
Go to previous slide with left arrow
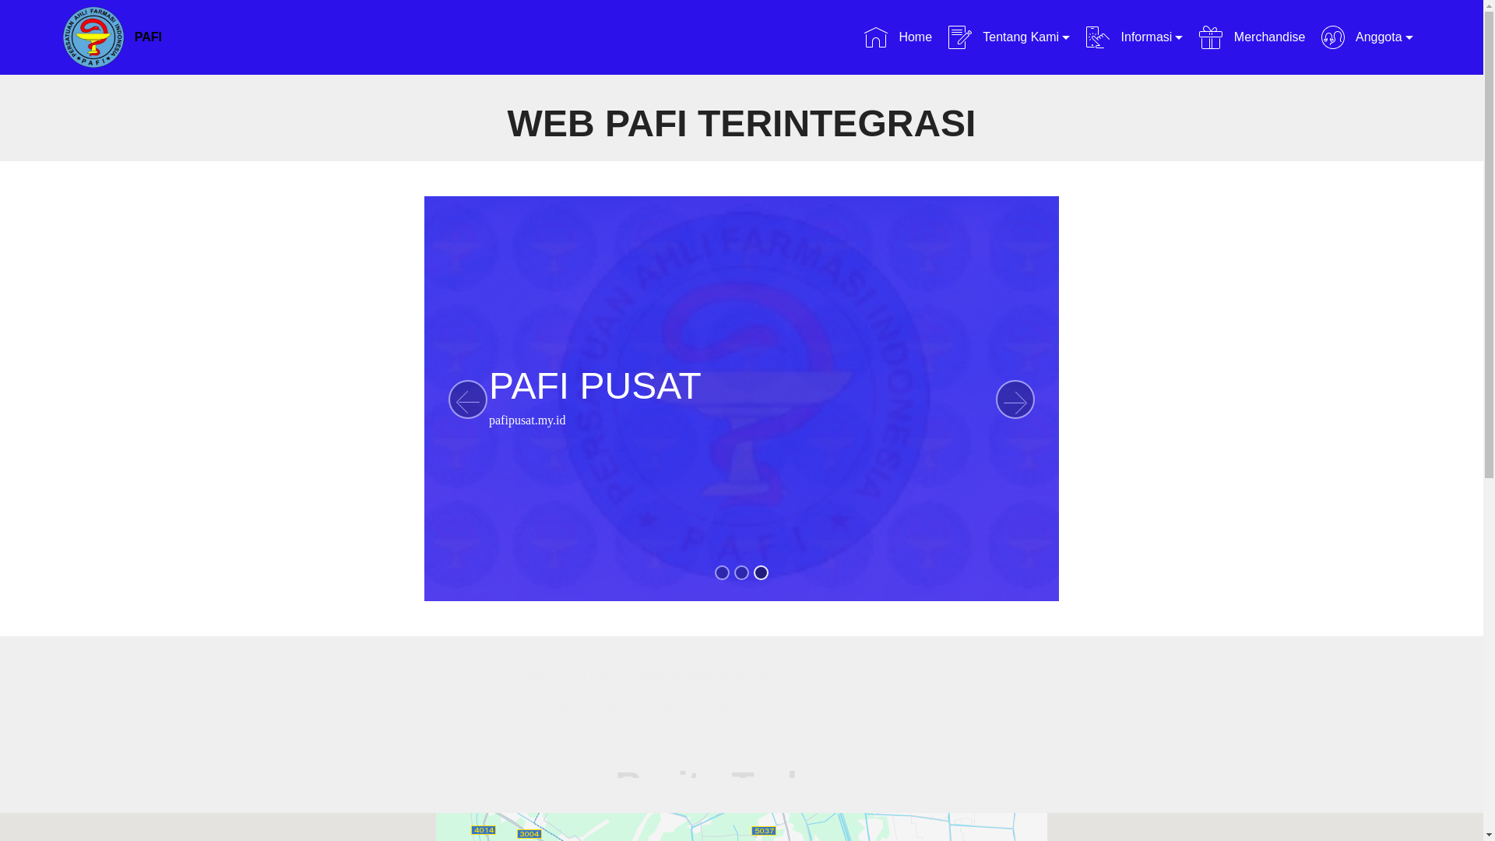pyautogui.click(x=468, y=399)
